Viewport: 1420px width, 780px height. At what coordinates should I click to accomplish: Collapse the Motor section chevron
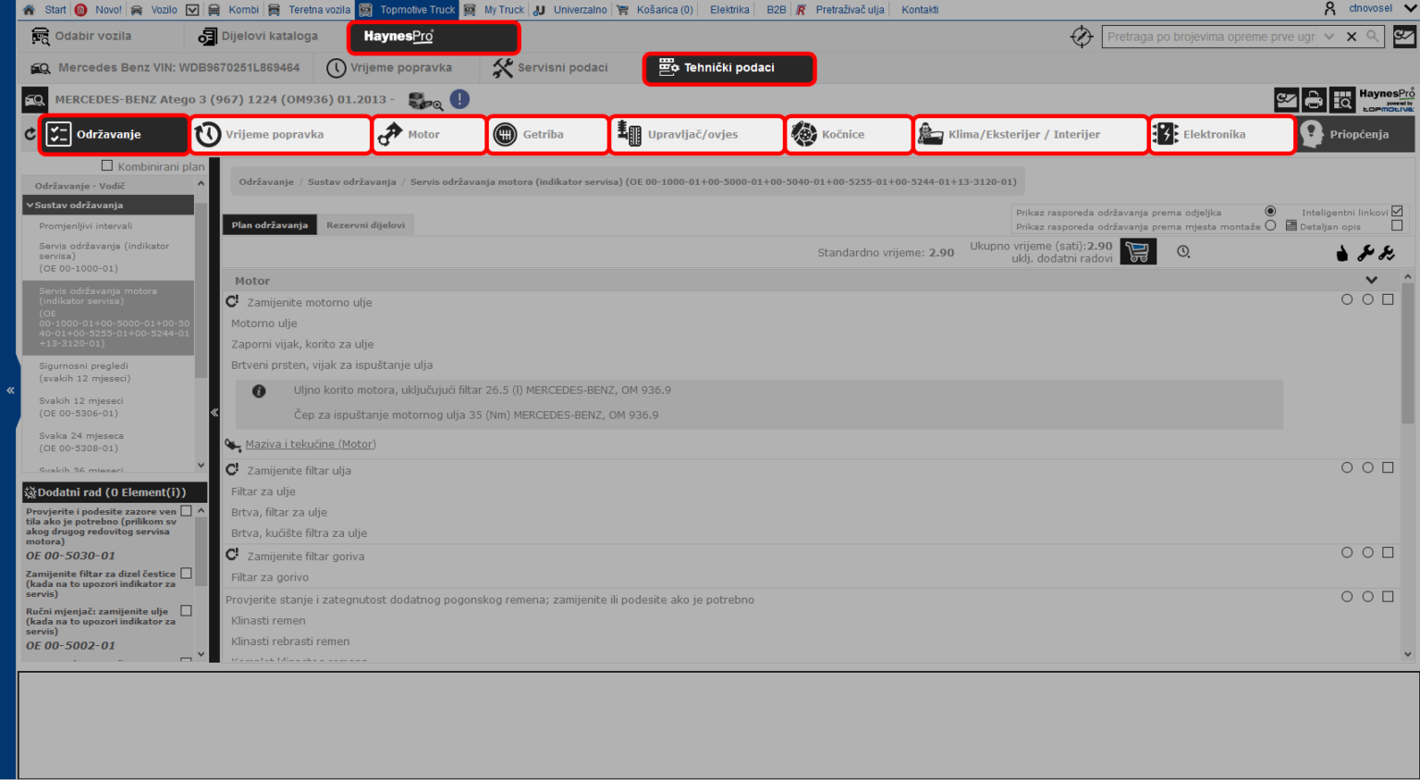pos(1371,280)
